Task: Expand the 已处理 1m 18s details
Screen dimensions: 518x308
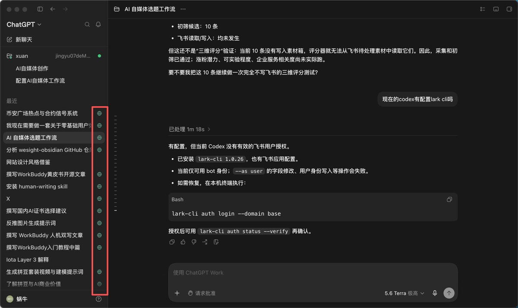Action: 190,129
